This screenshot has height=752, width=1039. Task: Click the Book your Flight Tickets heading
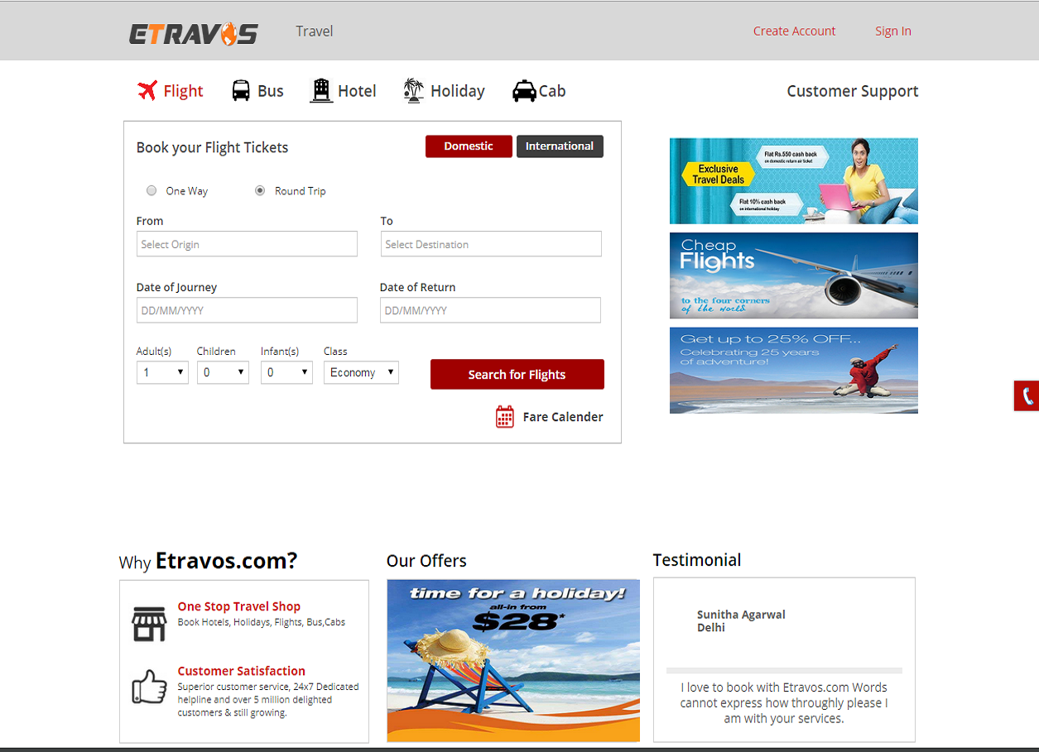pyautogui.click(x=213, y=147)
